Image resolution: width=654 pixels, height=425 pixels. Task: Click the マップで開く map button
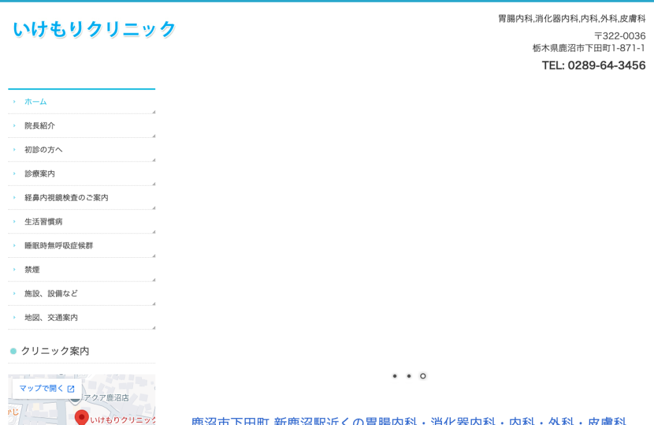[x=47, y=389]
